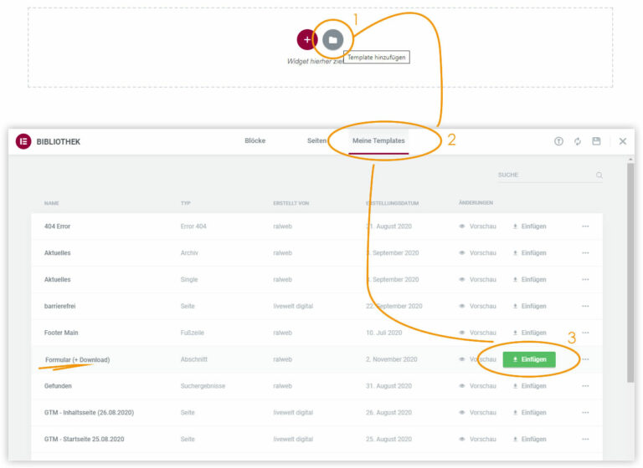The width and height of the screenshot is (643, 468).
Task: Open more options for Formular (+ Download)
Action: pos(585,359)
